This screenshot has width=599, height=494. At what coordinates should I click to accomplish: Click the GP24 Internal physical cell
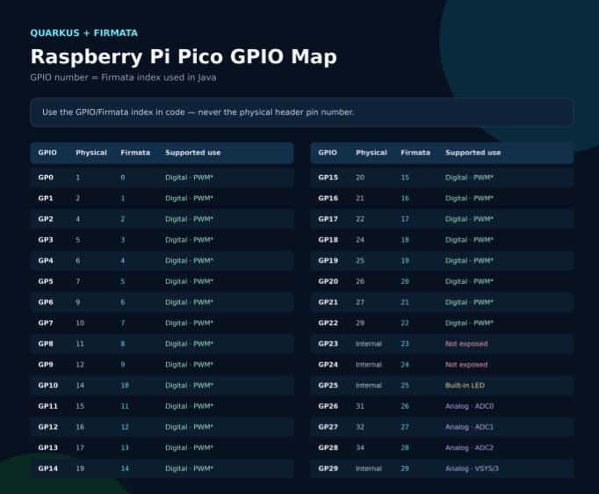(369, 365)
